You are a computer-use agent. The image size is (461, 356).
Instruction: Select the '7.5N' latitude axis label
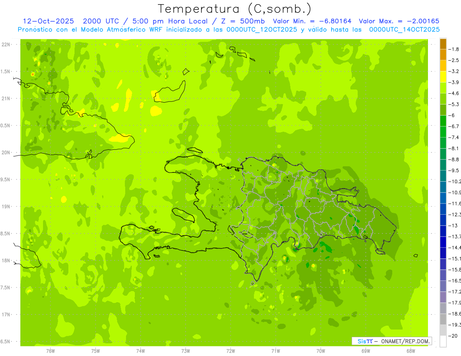click(x=5, y=288)
